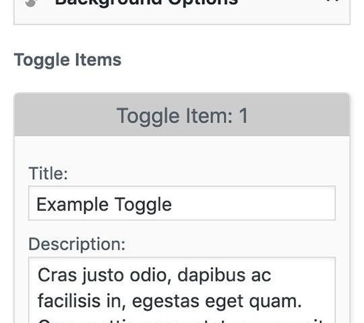Click blank panel area above Title label

pyautogui.click(x=182, y=151)
